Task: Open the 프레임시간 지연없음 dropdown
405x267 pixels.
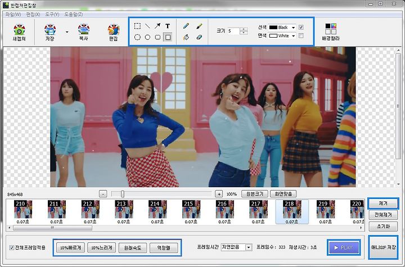Action: point(236,247)
